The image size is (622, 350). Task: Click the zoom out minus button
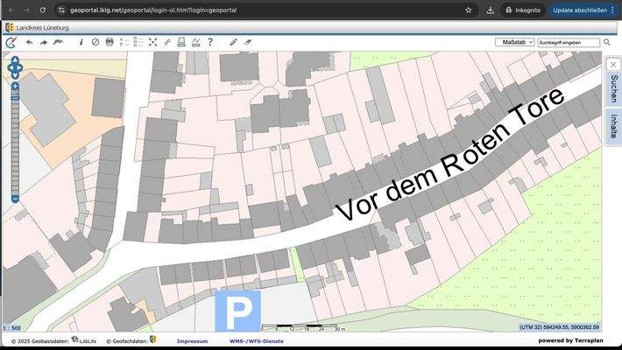15,199
